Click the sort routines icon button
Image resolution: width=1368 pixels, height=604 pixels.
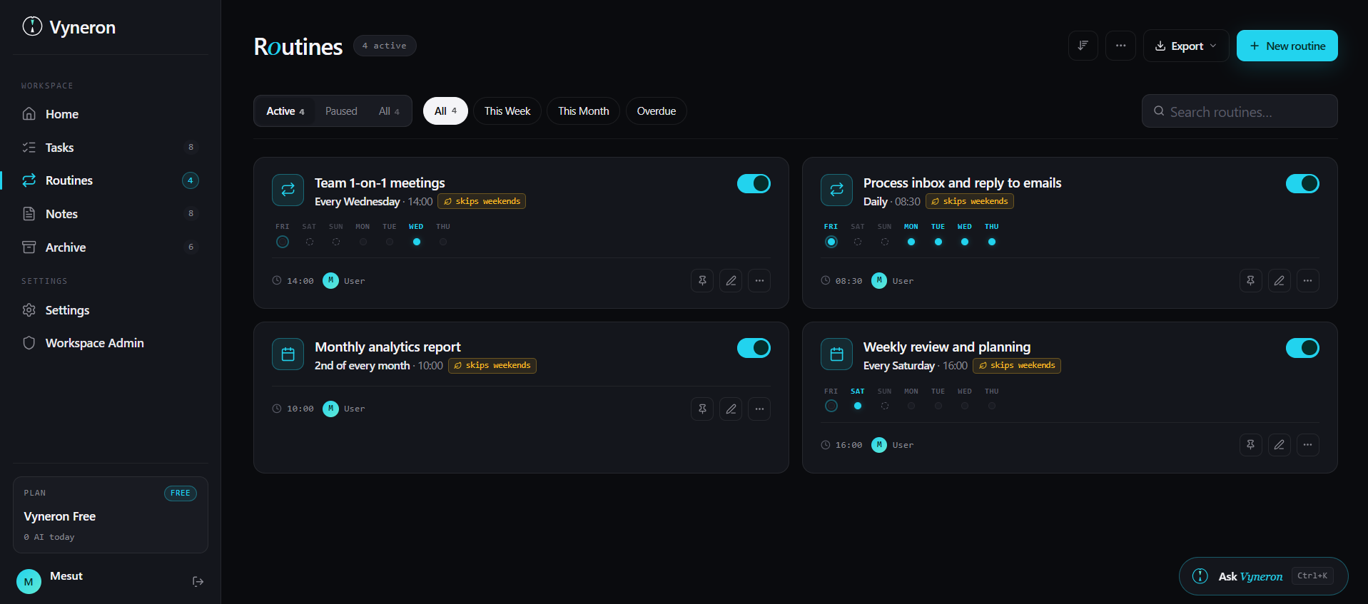point(1083,46)
